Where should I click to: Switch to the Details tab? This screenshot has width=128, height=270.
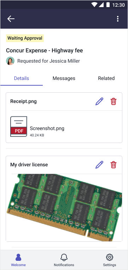(22, 78)
